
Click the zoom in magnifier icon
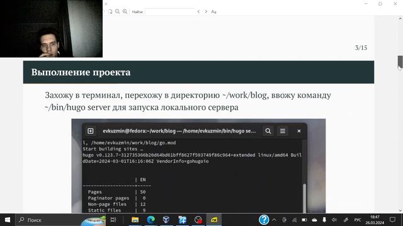click(125, 11)
